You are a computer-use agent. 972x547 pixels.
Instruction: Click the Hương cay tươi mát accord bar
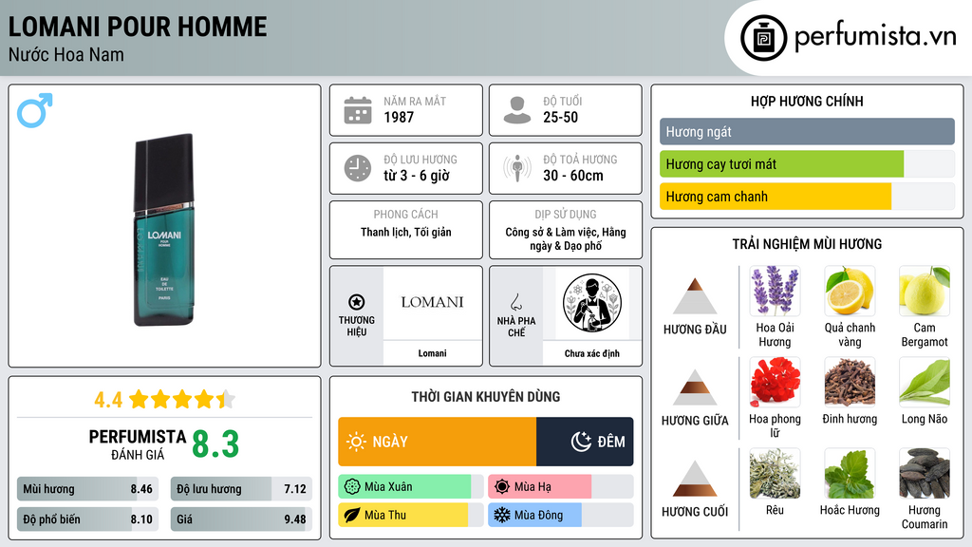tap(807, 163)
